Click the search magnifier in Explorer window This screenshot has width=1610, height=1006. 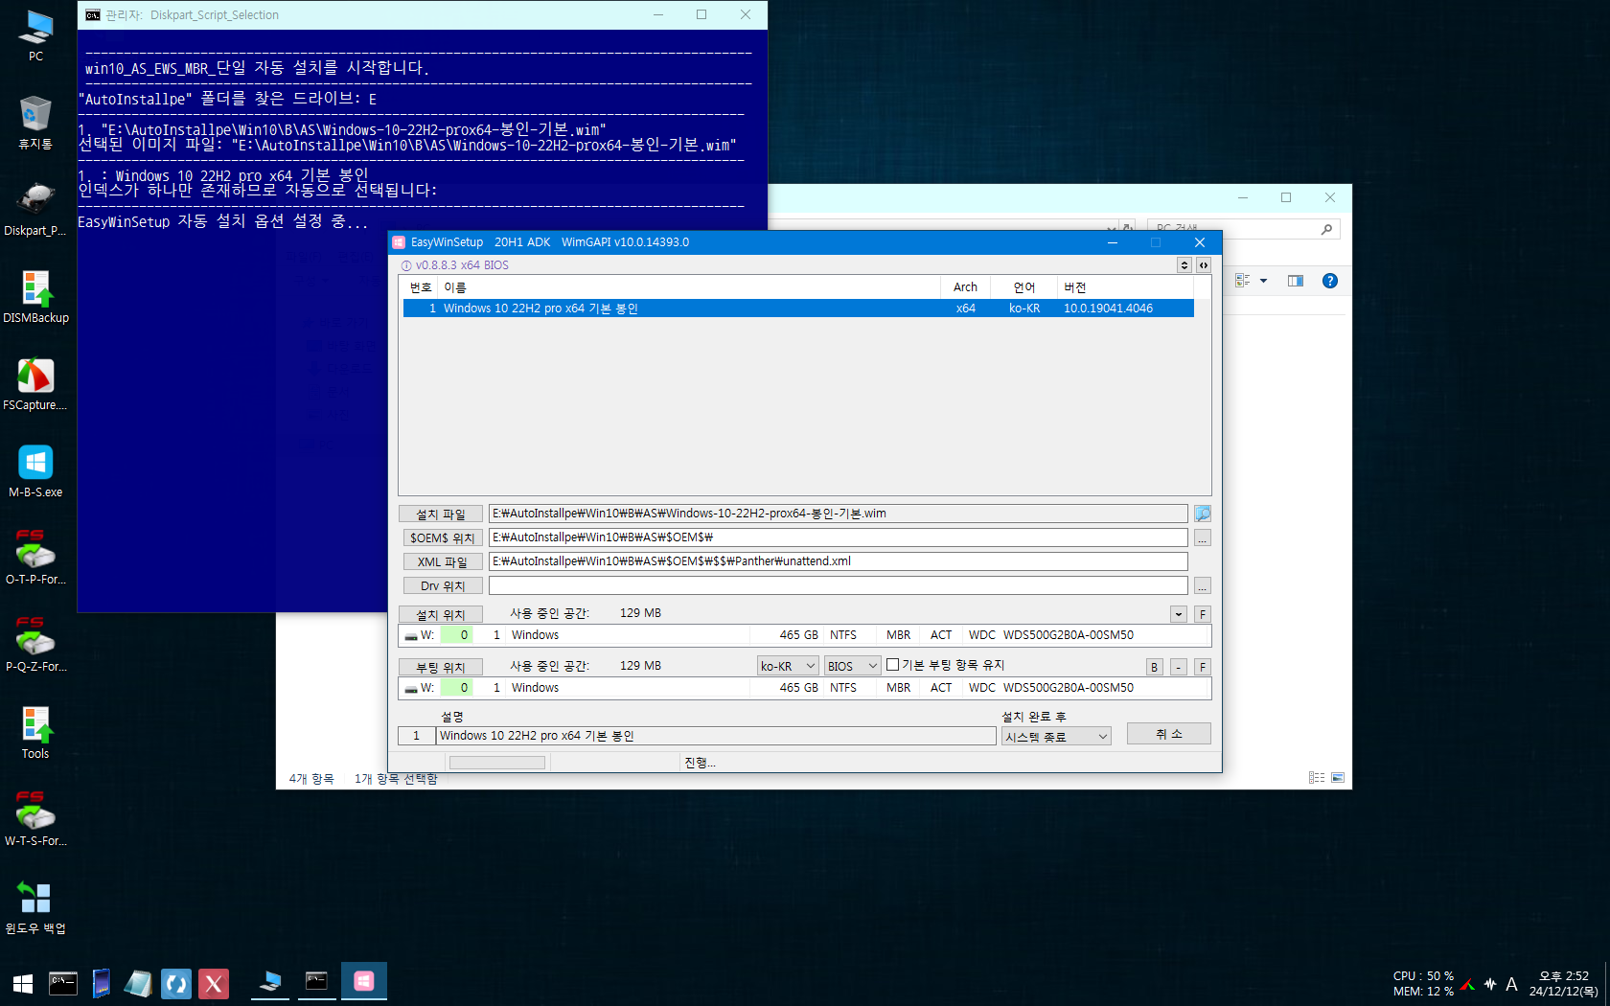(1326, 229)
